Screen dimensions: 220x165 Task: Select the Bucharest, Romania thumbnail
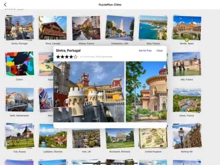(x=119, y=138)
